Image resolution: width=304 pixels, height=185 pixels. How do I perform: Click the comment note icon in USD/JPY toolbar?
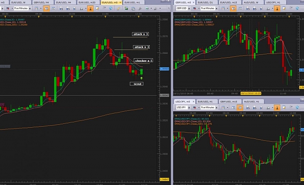[284, 107]
